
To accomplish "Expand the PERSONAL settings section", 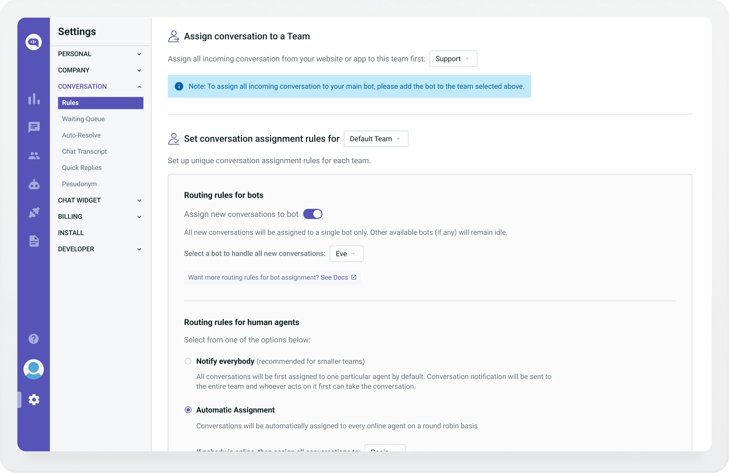I will [100, 54].
